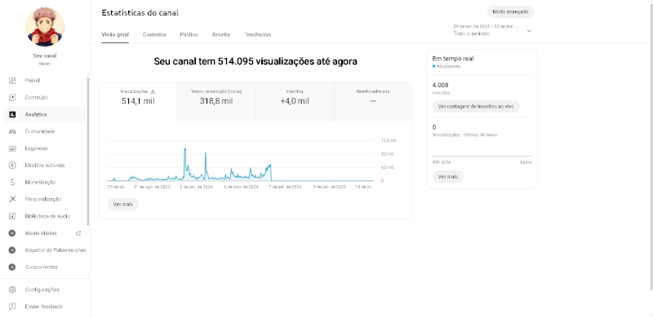This screenshot has width=653, height=318.
Task: Click the channel avatar picture
Action: click(45, 27)
